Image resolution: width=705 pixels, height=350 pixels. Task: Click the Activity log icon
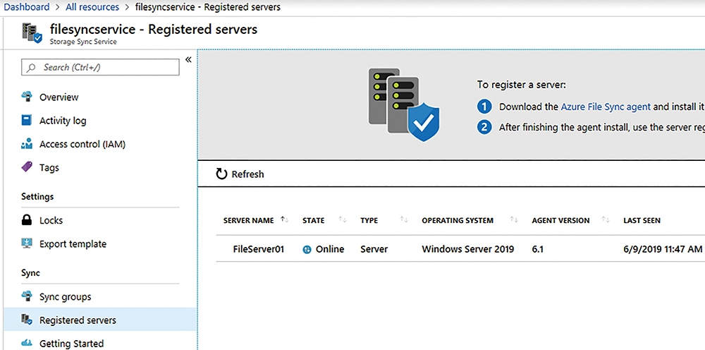[x=27, y=120]
